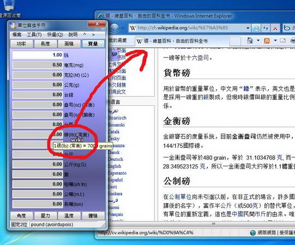Open the 說明 menu in unit converter
295x245 pixels.
point(73,35)
